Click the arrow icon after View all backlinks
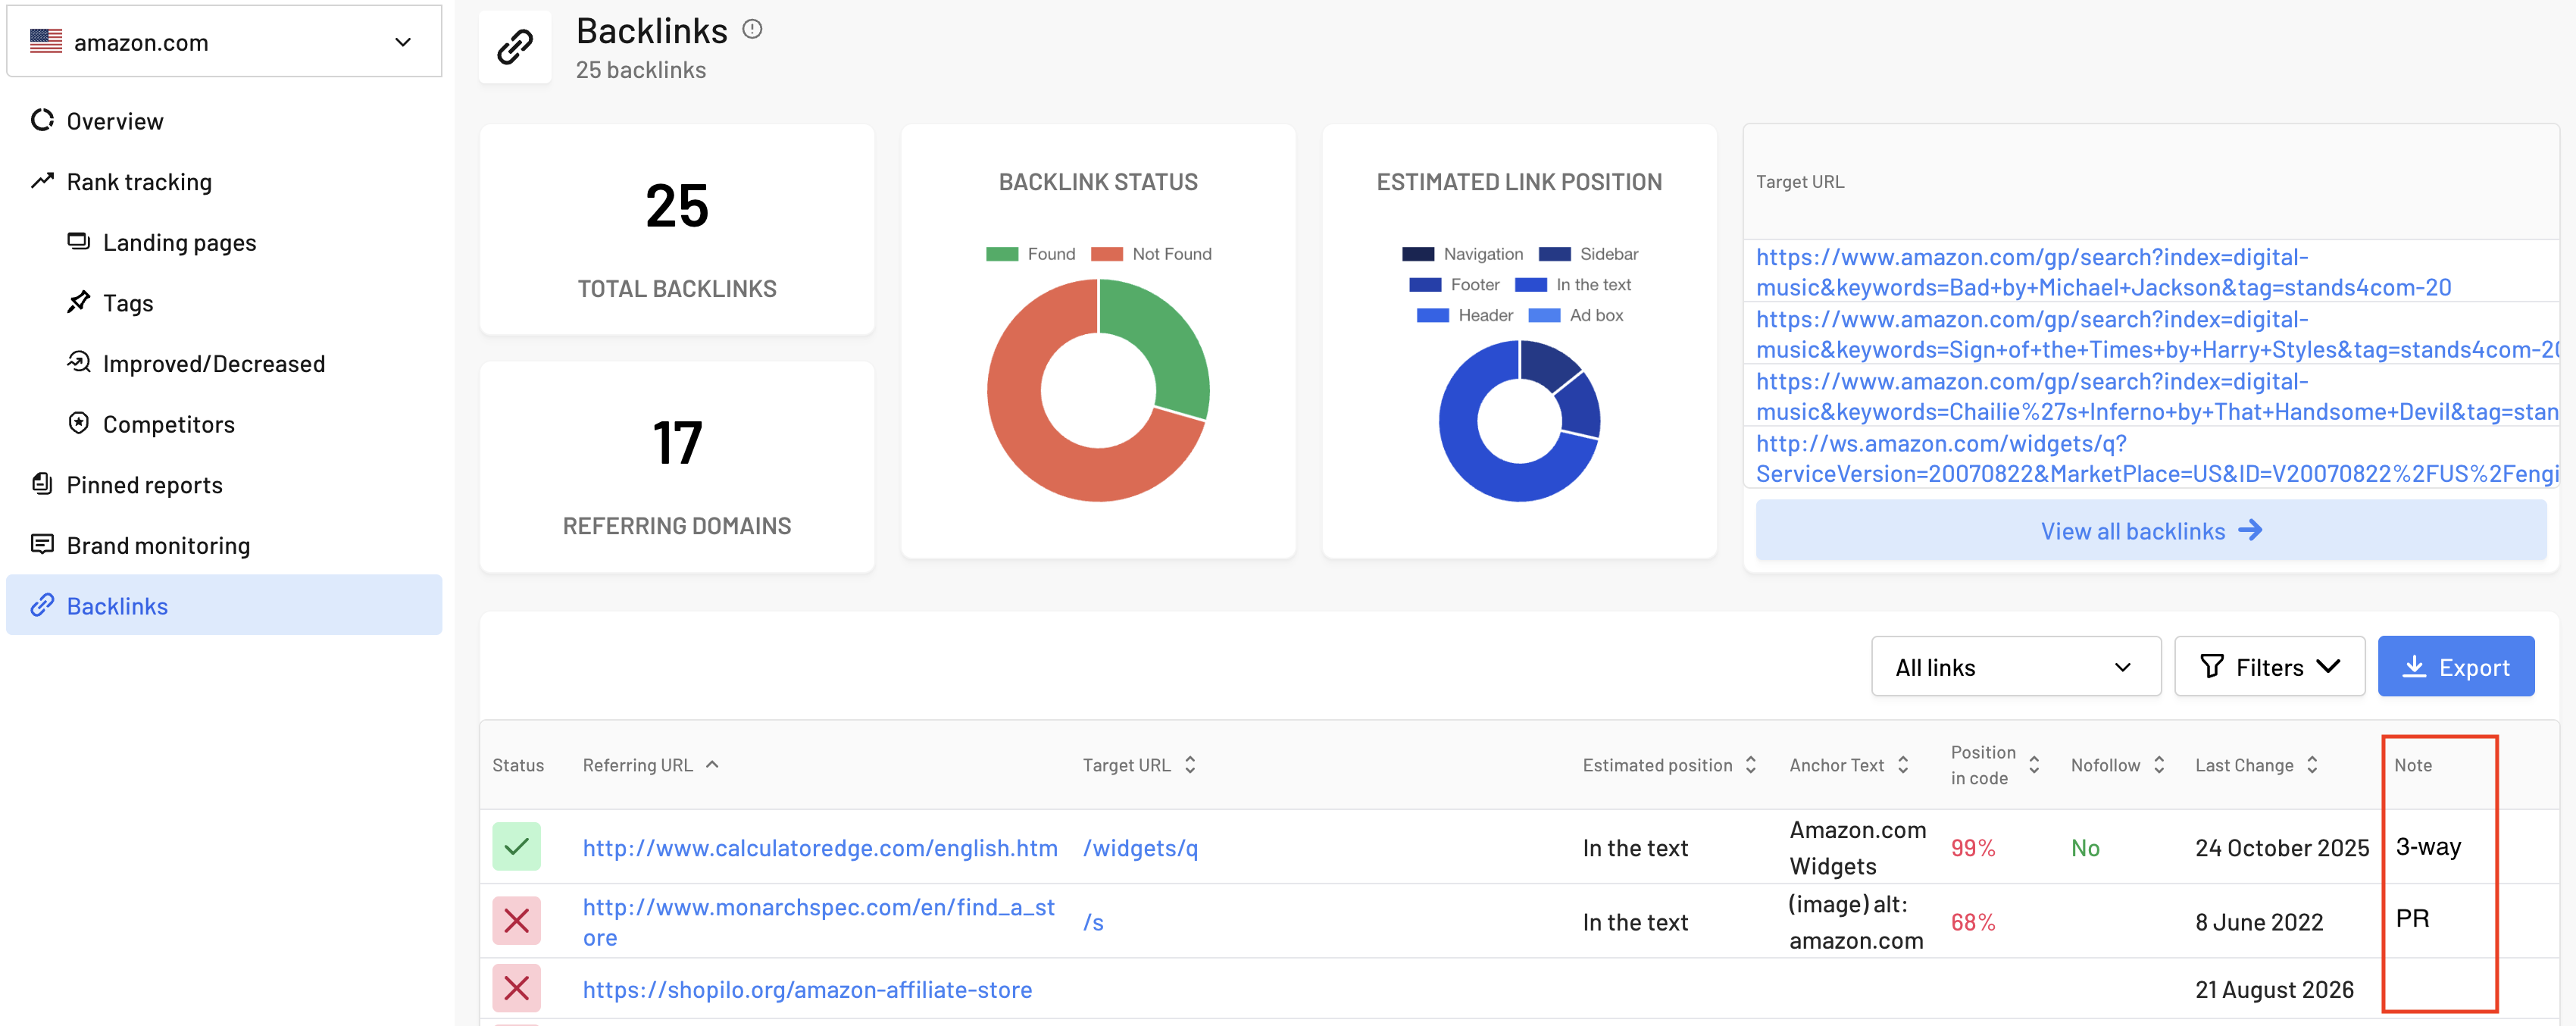Image resolution: width=2576 pixels, height=1026 pixels. click(2250, 530)
